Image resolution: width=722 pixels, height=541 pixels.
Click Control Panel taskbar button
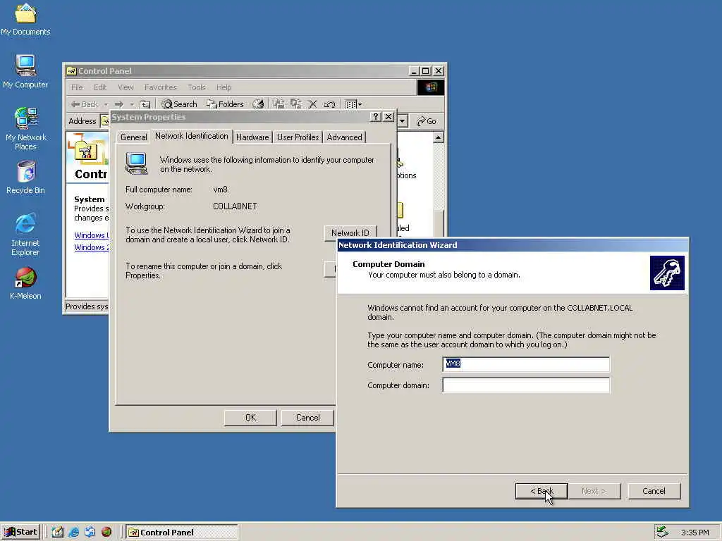click(182, 533)
